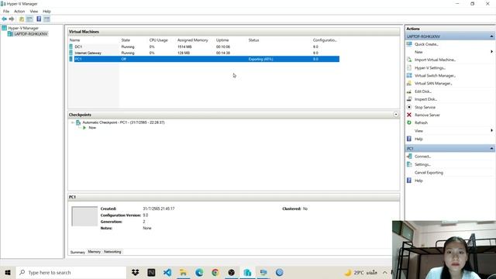Click Edit Disk action icon
The image size is (496, 279).
click(x=409, y=91)
